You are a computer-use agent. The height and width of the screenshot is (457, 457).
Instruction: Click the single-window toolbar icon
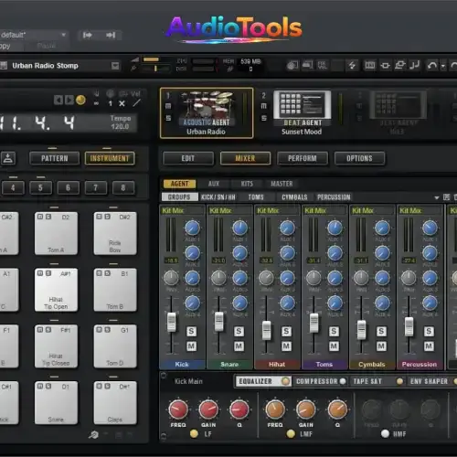click(x=386, y=65)
